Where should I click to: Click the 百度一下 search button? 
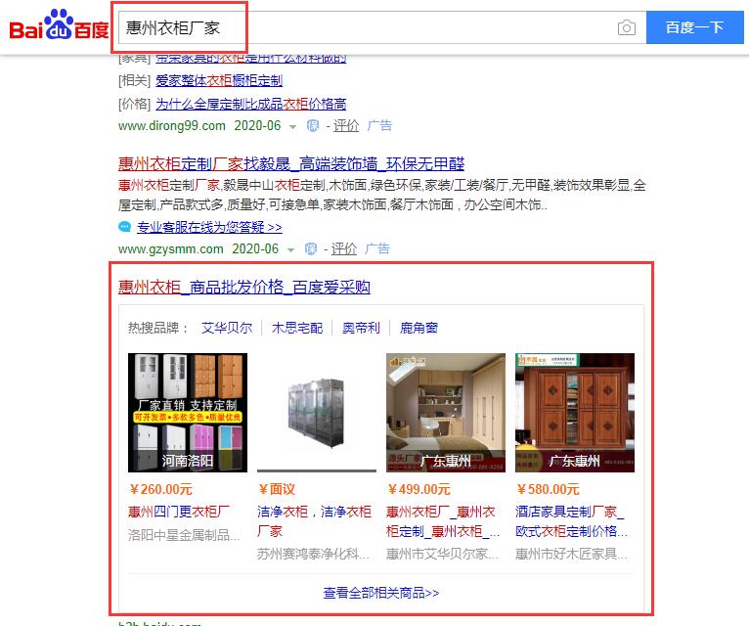coord(694,27)
